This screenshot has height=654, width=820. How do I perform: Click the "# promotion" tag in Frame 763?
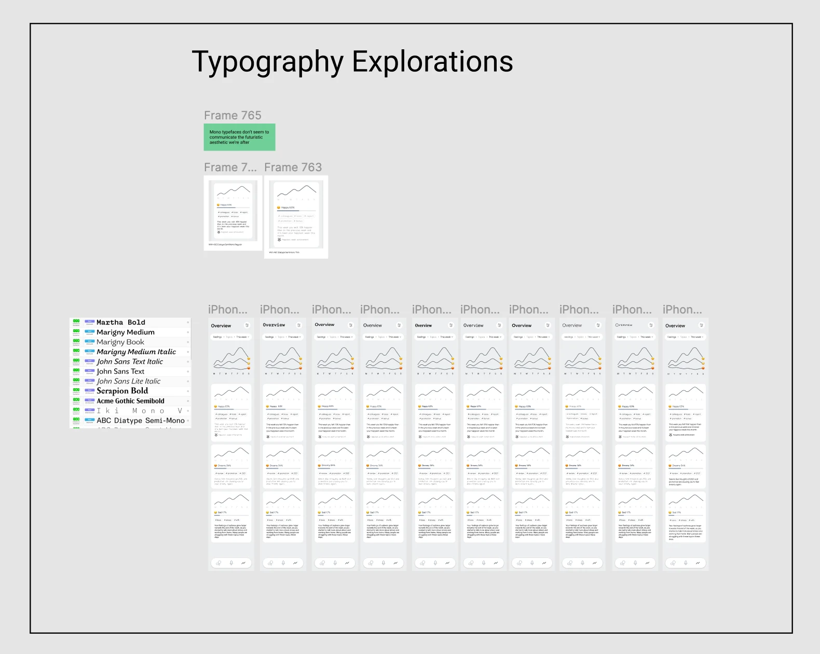pyautogui.click(x=285, y=221)
